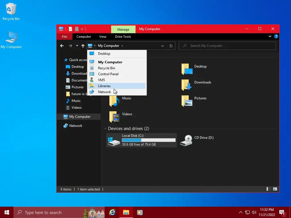Select the Music folder icon in the file list
Viewport: 291px width, 218px height.
pyautogui.click(x=114, y=101)
